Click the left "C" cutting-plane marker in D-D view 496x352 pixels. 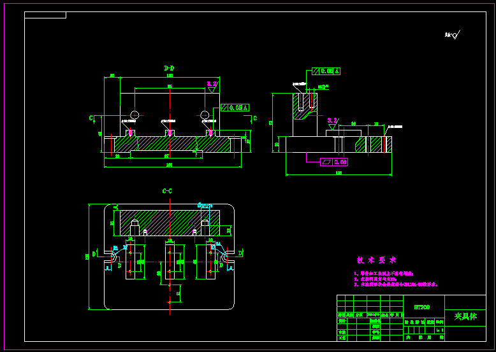tap(91, 118)
